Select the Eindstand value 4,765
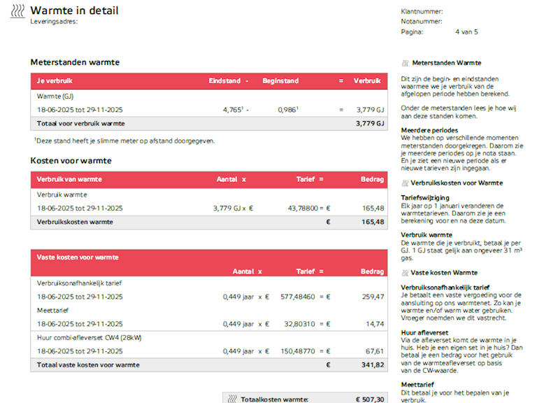The width and height of the screenshot is (537, 403). coord(232,110)
